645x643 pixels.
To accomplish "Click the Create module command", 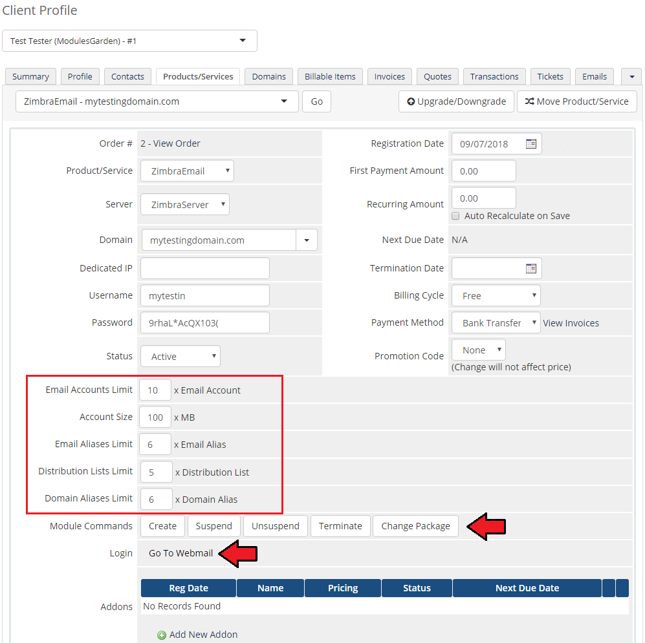I will (162, 526).
